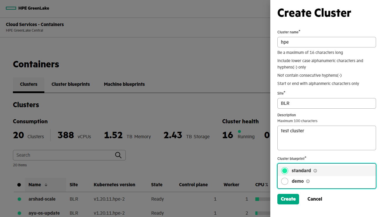Select the standard cluster blueprint radio
Screen dimensions: 379x217
pos(285,171)
